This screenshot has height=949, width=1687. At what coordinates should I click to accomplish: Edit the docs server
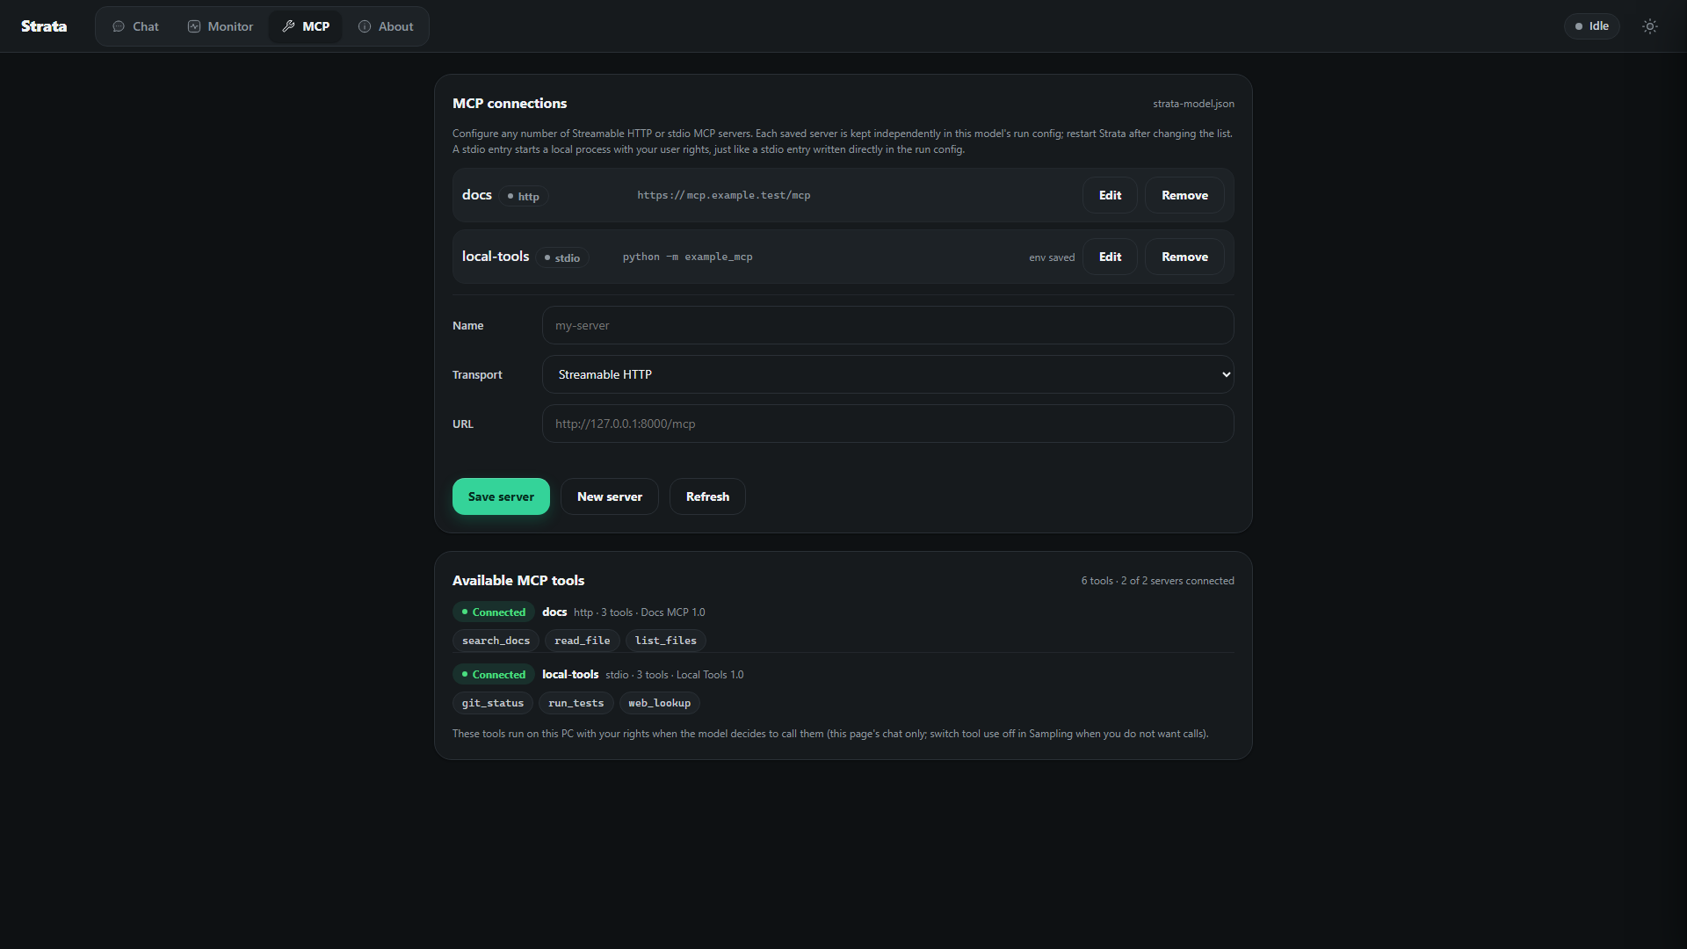click(1110, 195)
